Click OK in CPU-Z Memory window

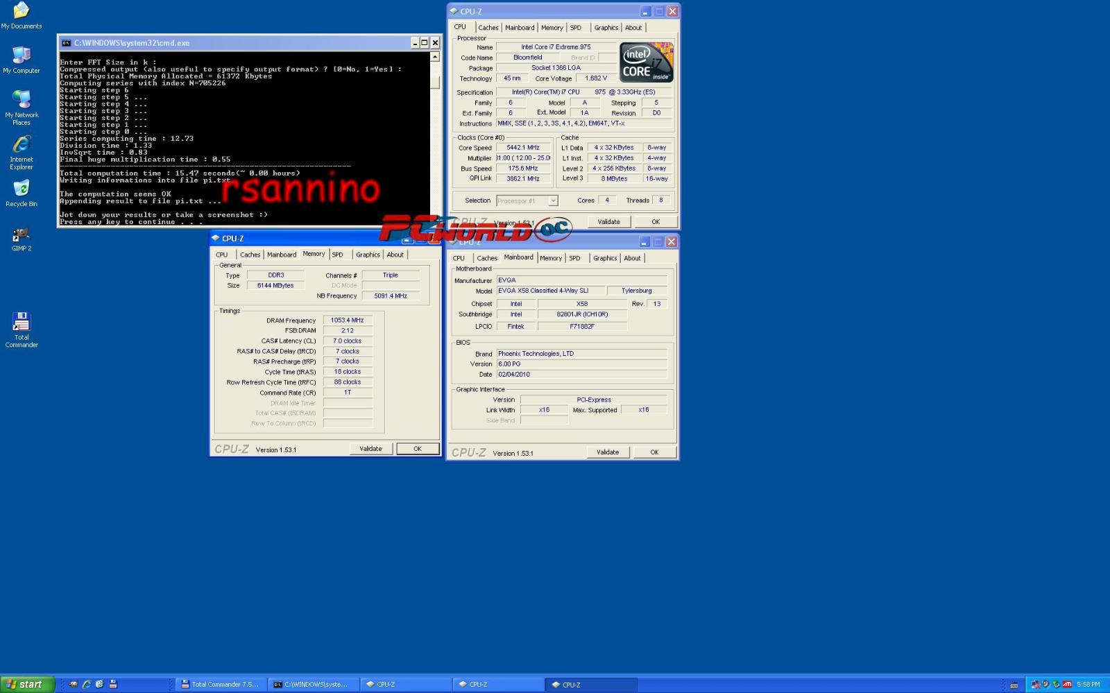[x=418, y=449]
